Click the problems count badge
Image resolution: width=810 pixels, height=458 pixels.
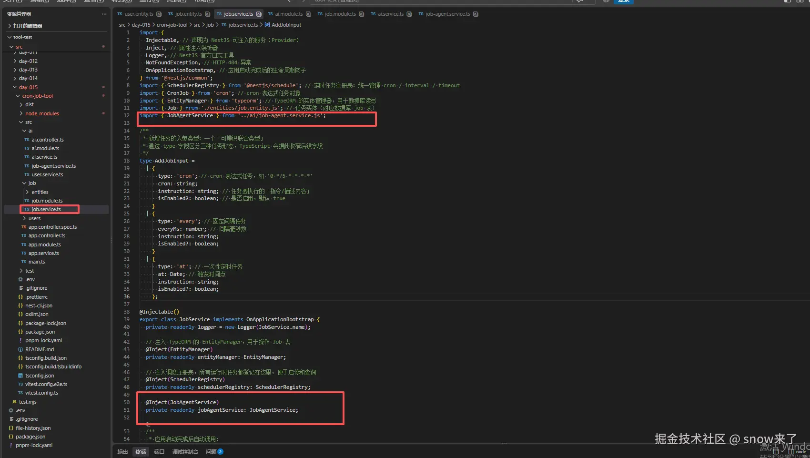coord(220,451)
